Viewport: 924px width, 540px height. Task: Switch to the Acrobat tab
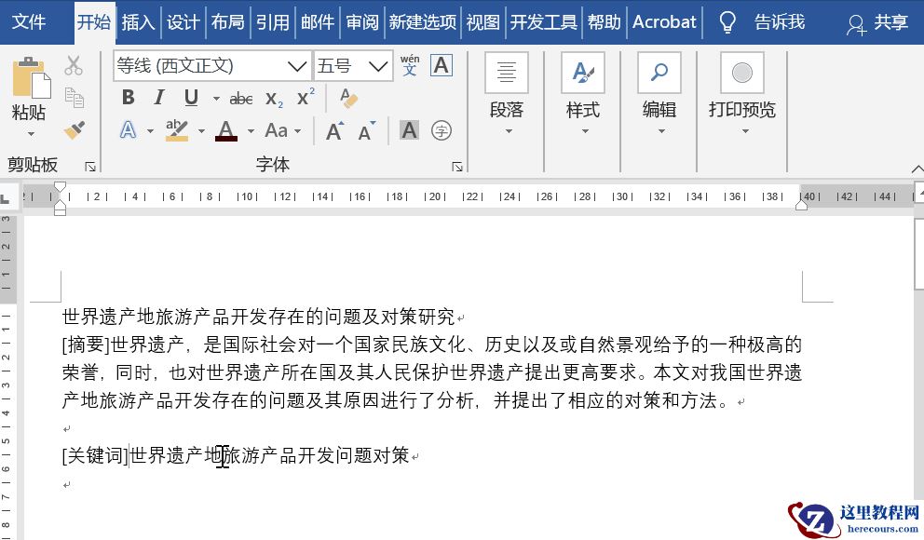664,22
